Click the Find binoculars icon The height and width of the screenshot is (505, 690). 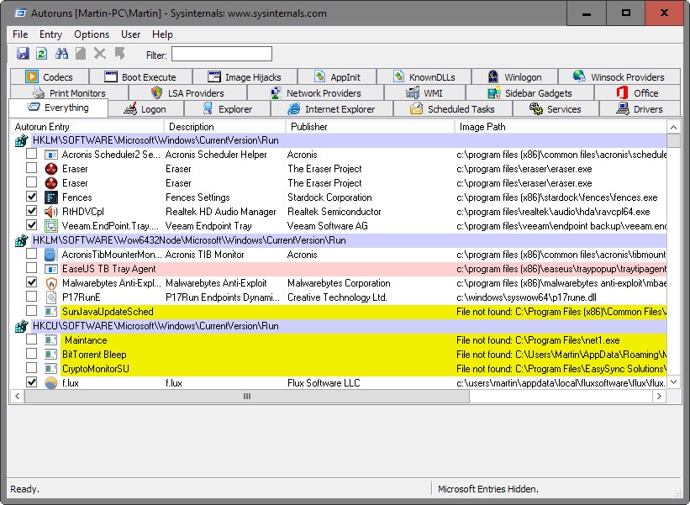(61, 54)
